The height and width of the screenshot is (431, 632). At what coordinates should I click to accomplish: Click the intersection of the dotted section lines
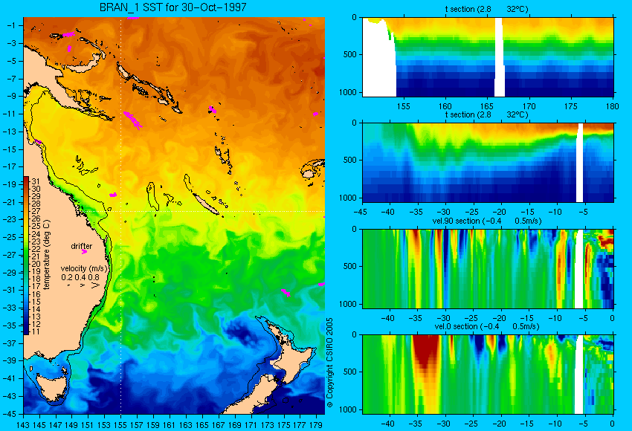(x=121, y=211)
